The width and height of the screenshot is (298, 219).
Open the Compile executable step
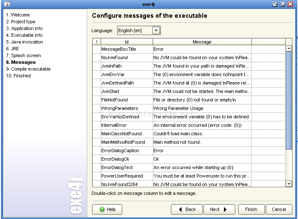coord(28,69)
